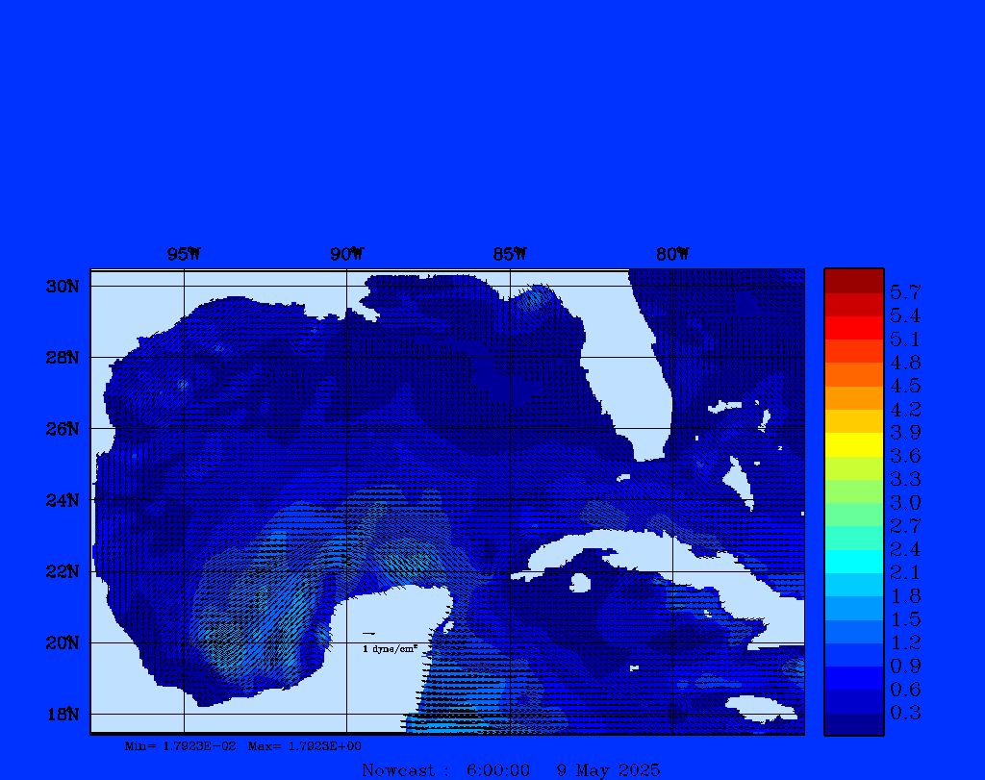This screenshot has width=985, height=780.
Task: Click the 22N latitude label
Action: coord(63,571)
